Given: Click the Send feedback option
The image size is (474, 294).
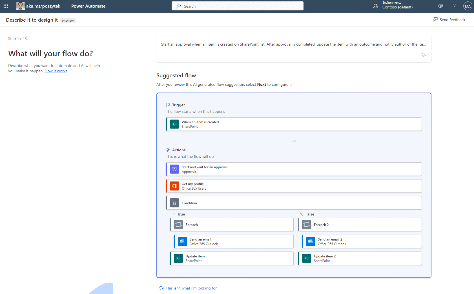Looking at the screenshot, I should pos(449,19).
